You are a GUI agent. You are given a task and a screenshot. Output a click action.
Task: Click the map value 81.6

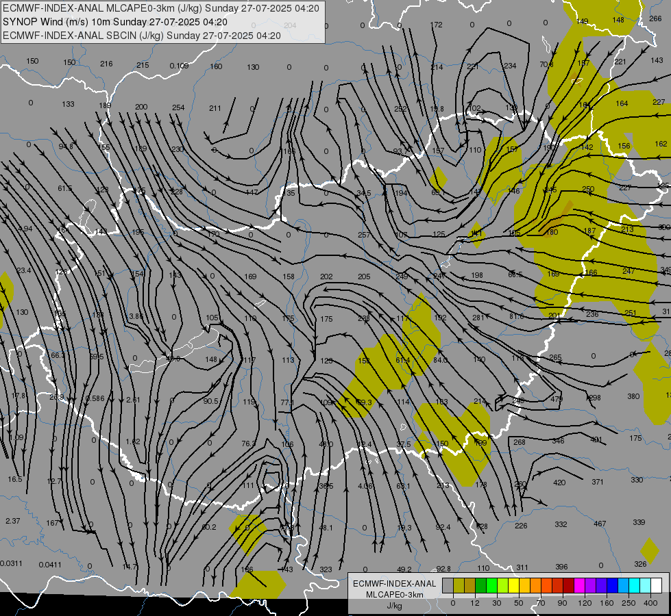tap(517, 316)
